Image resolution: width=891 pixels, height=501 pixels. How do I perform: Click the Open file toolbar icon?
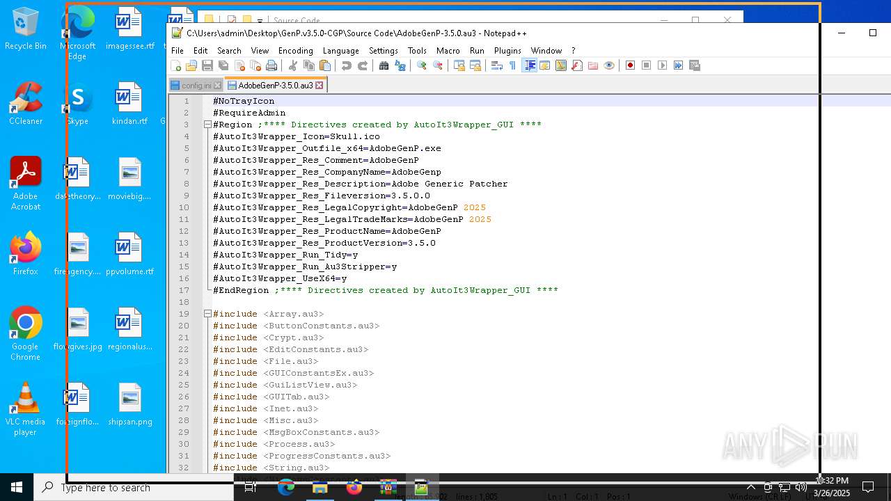click(x=191, y=65)
